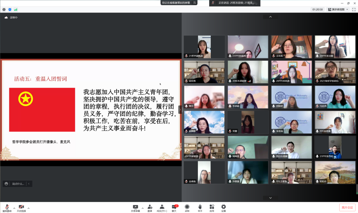Raise hand with the 举手 icon
This screenshot has width=358, height=213.
[x=200, y=207]
